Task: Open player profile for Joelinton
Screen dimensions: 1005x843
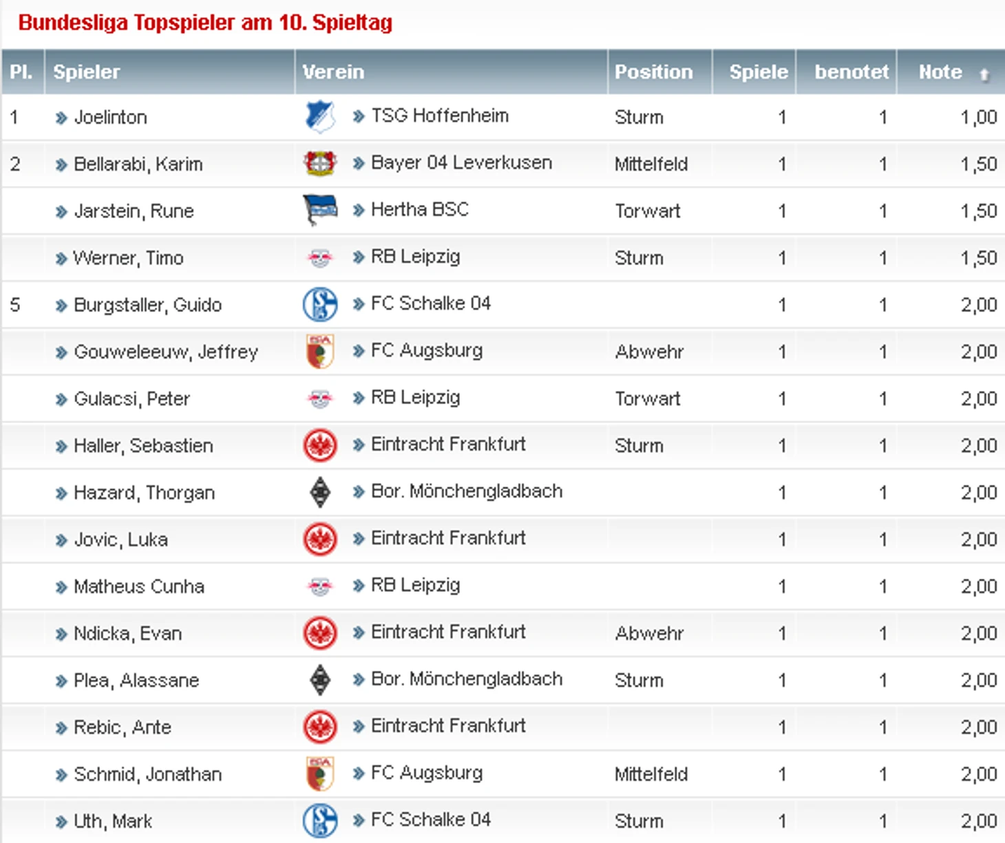Action: coord(110,117)
